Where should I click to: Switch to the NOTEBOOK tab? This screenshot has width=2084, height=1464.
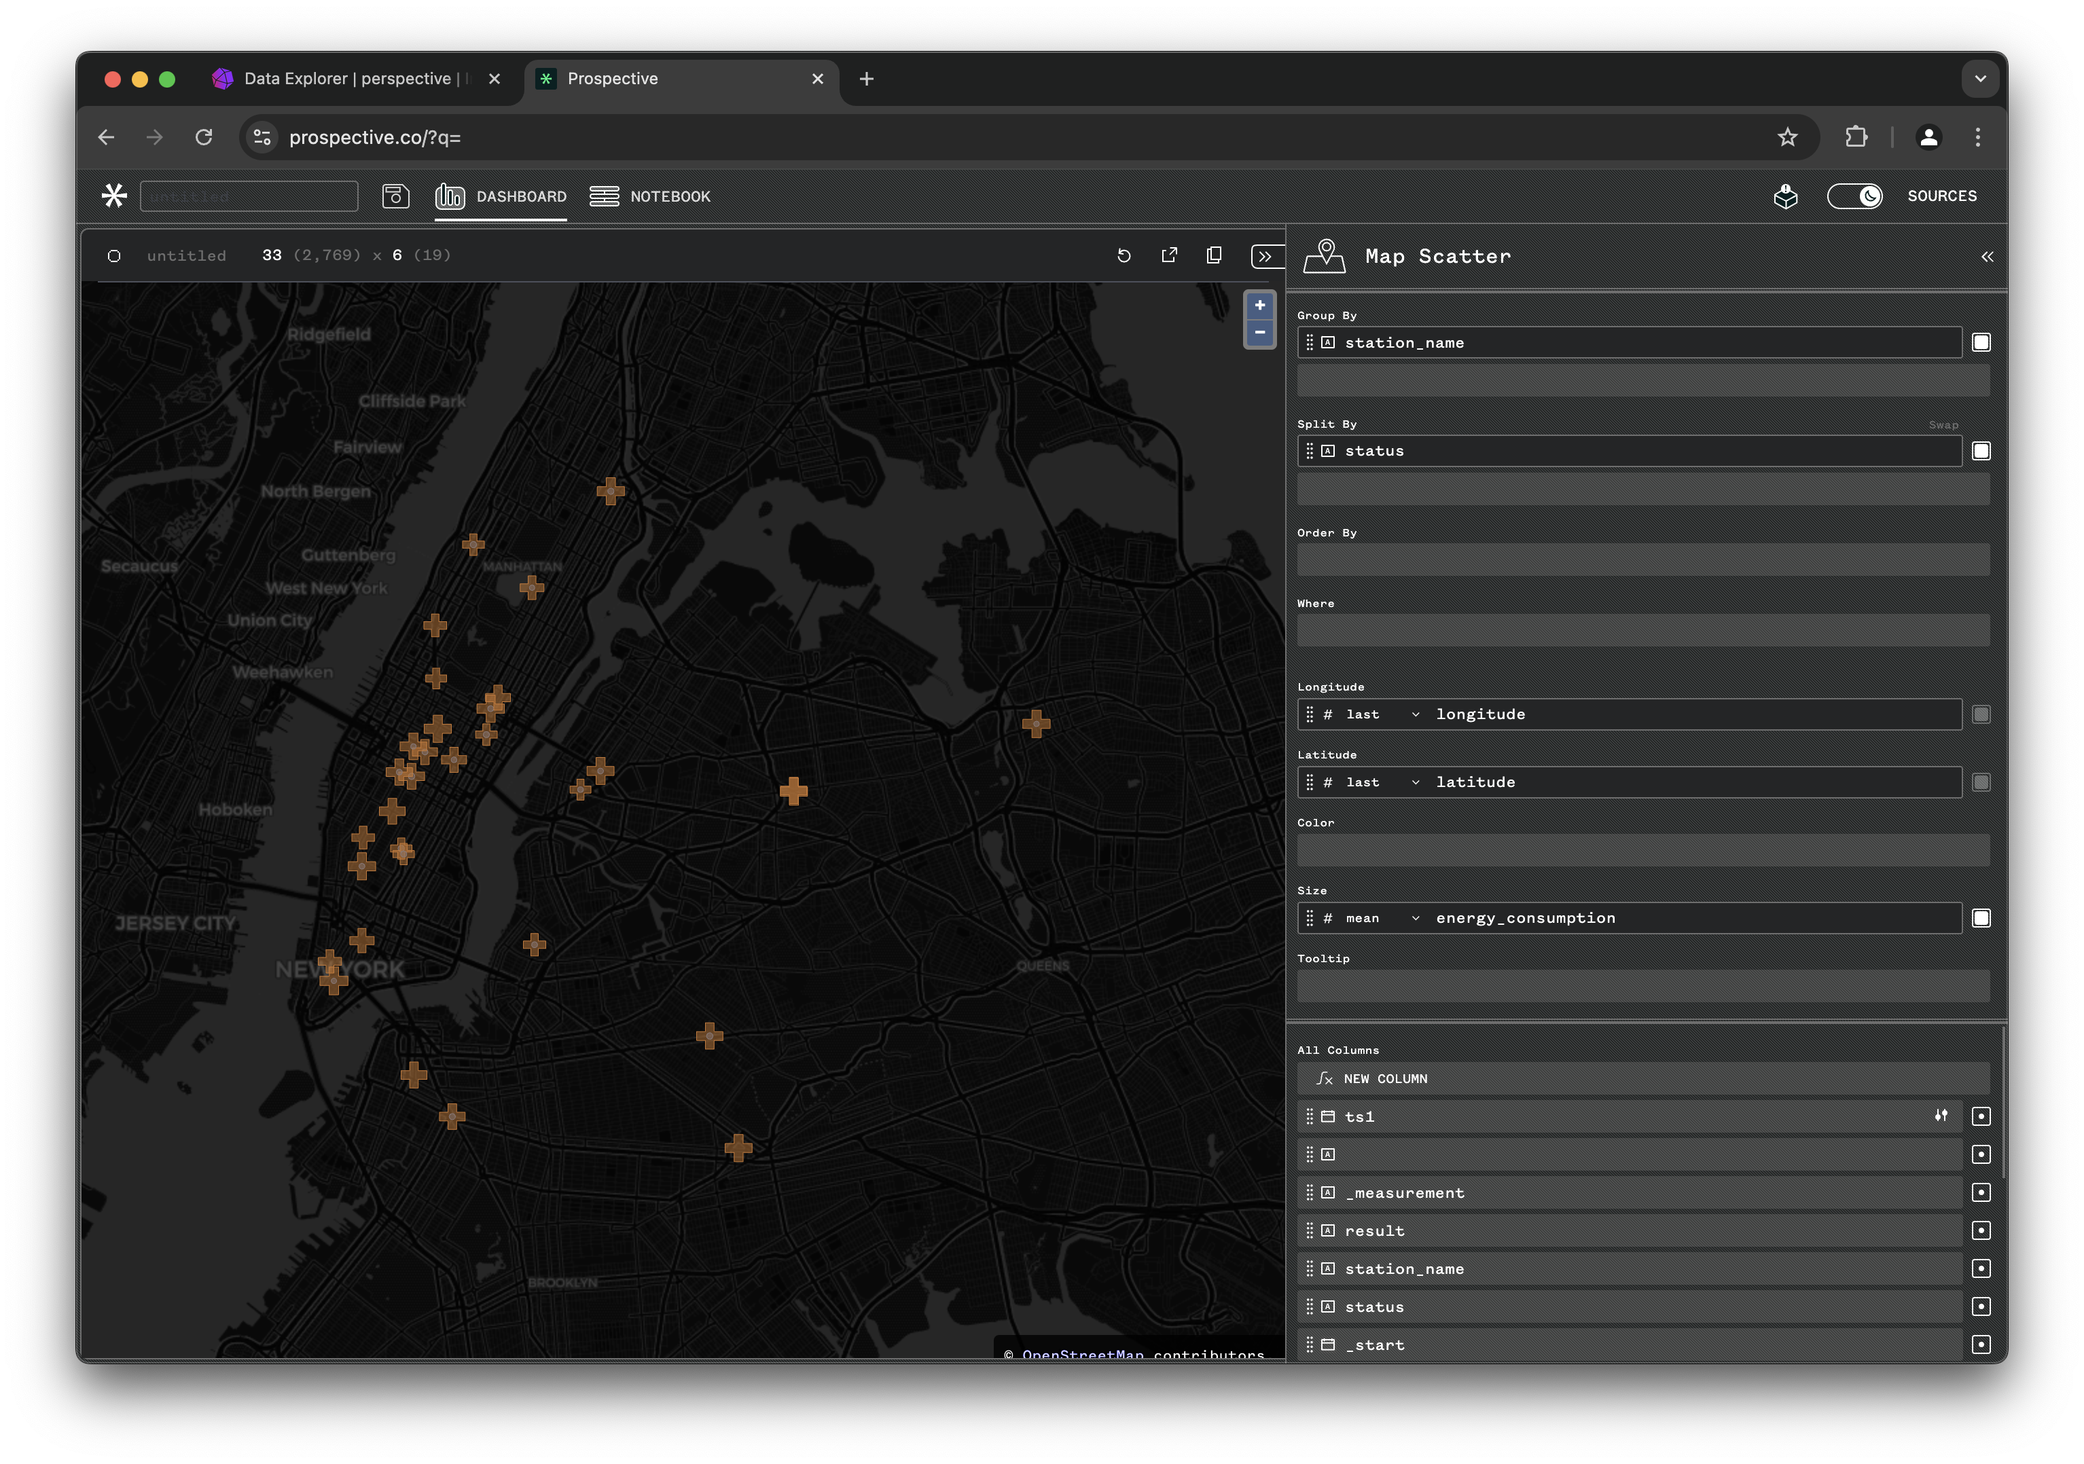point(650,197)
